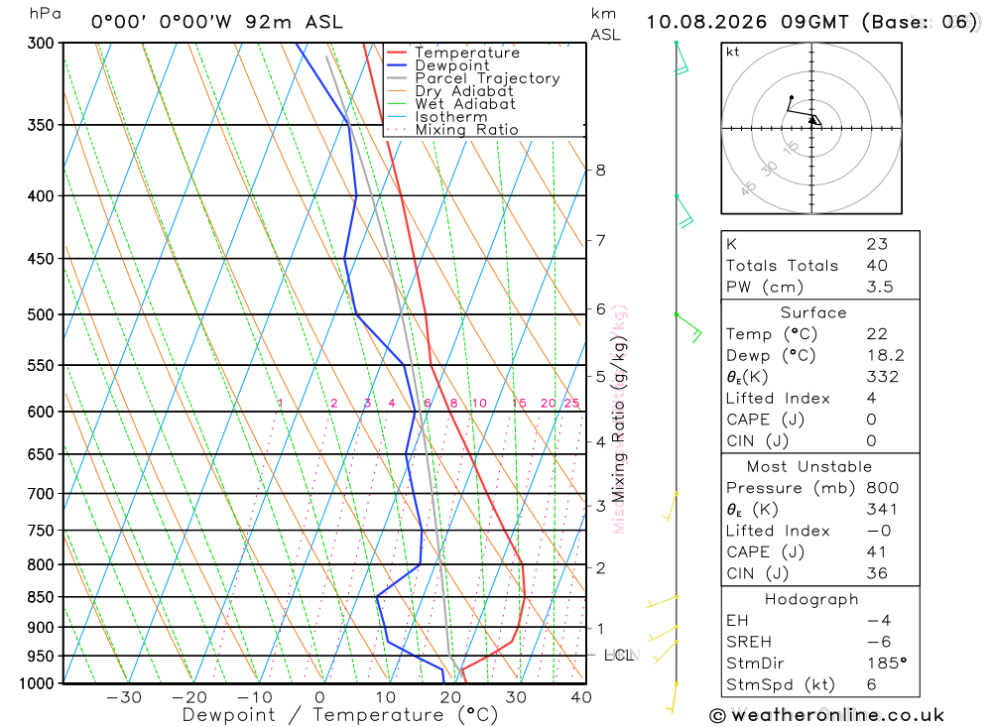Click the date header 10.08.2026 09GMT
Viewport: 992px width, 727px height.
(747, 22)
